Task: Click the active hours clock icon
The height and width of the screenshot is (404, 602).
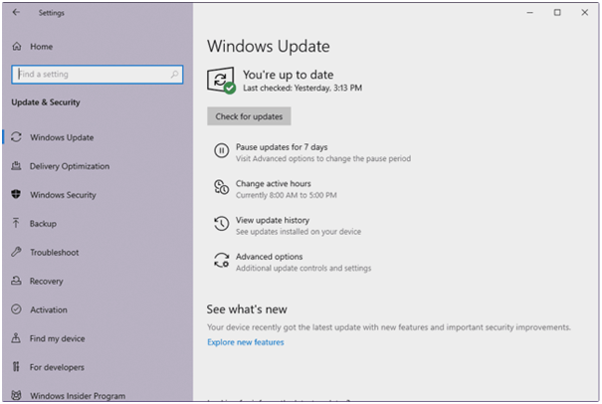Action: point(222,187)
